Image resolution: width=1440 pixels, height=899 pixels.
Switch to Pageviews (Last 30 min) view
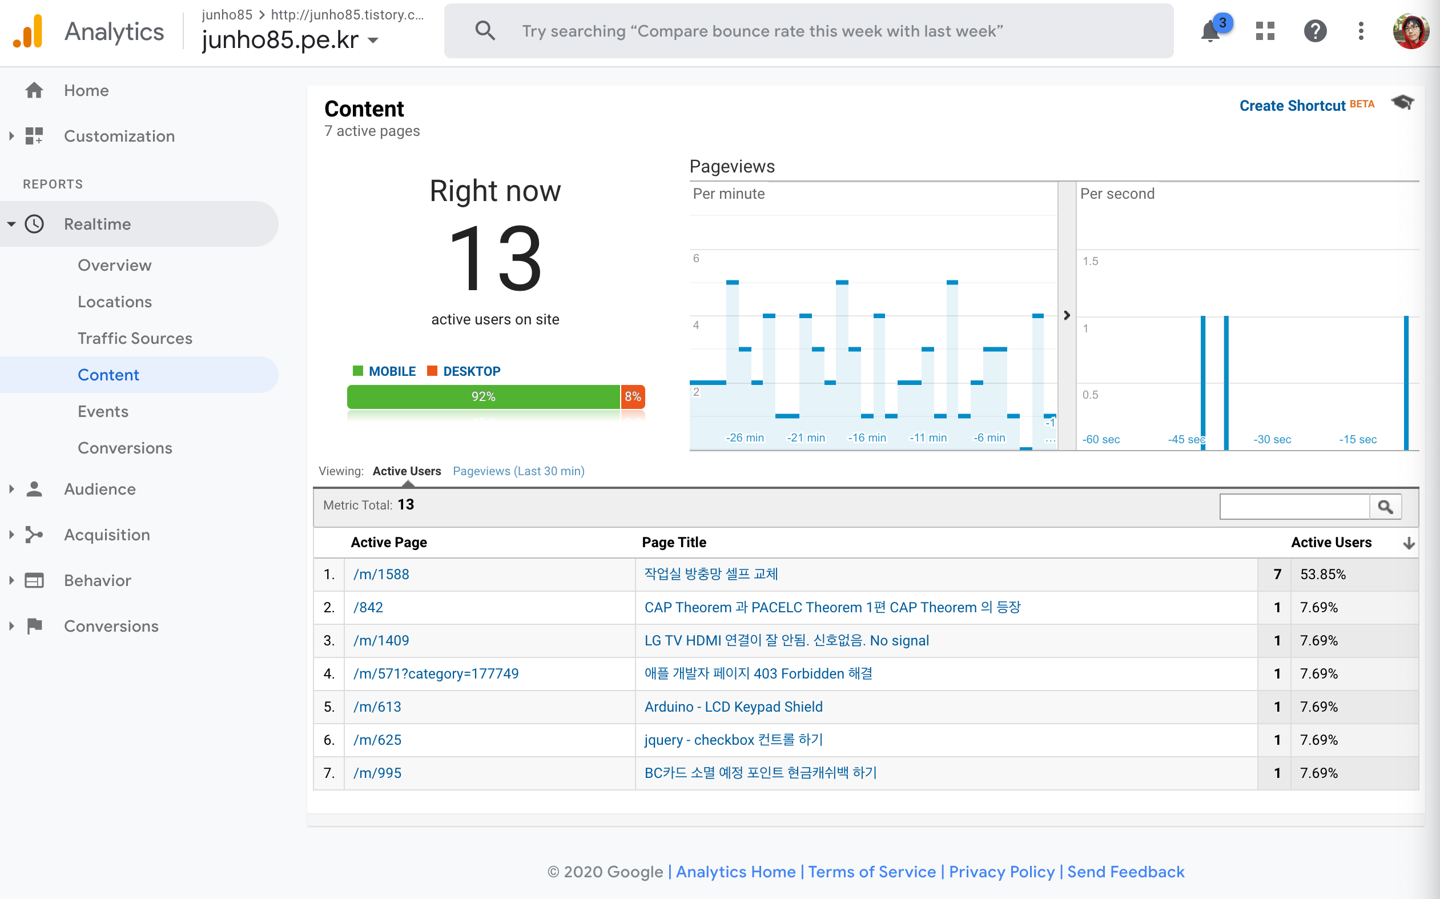click(518, 471)
